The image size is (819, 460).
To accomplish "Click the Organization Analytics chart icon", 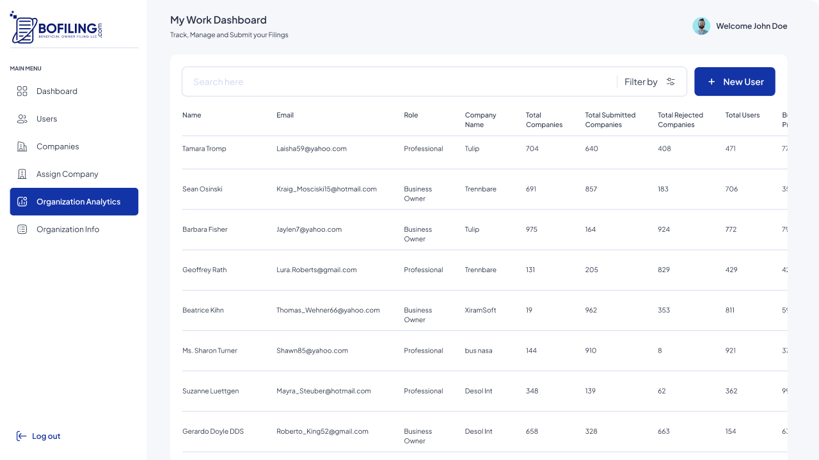I will 22,202.
